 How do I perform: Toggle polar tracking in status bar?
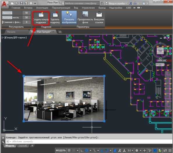pos(87,150)
